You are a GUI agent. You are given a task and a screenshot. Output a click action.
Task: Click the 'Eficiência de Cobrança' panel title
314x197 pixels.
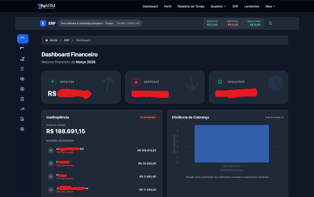(190, 117)
